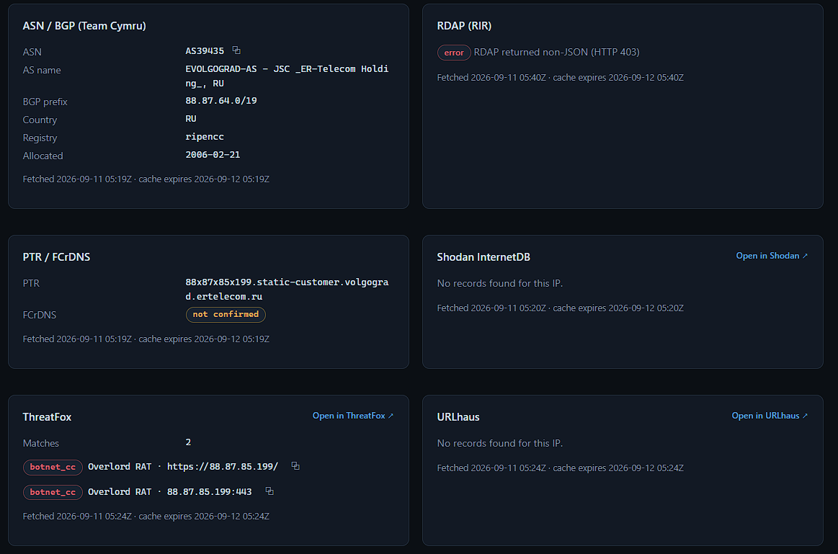Screen dimensions: 838x554
Task: Select the 'RDAP returned non-JSON (HTTP 403)' message
Action: pyautogui.click(x=556, y=52)
